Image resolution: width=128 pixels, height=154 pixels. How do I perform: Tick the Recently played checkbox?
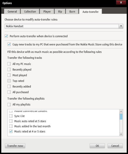pos(9,70)
